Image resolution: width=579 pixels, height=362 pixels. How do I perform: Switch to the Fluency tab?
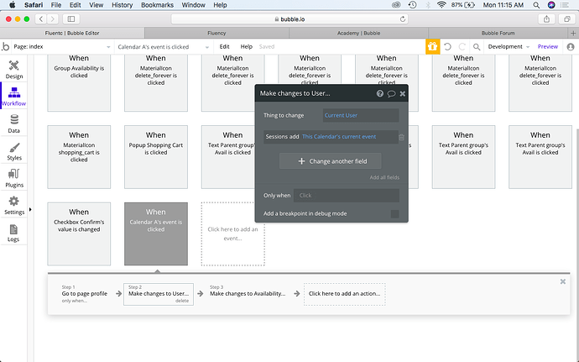[x=216, y=33]
